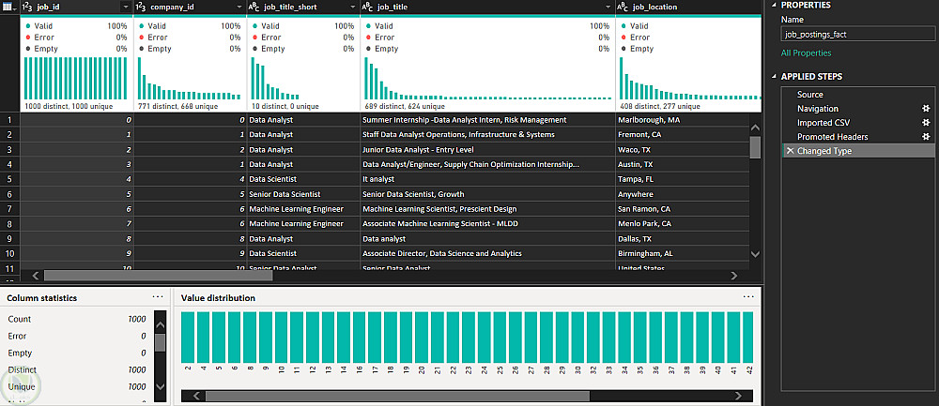Click the Value distribution horizontal scrollbar thumb
This screenshot has height=406, width=939.
[x=397, y=396]
